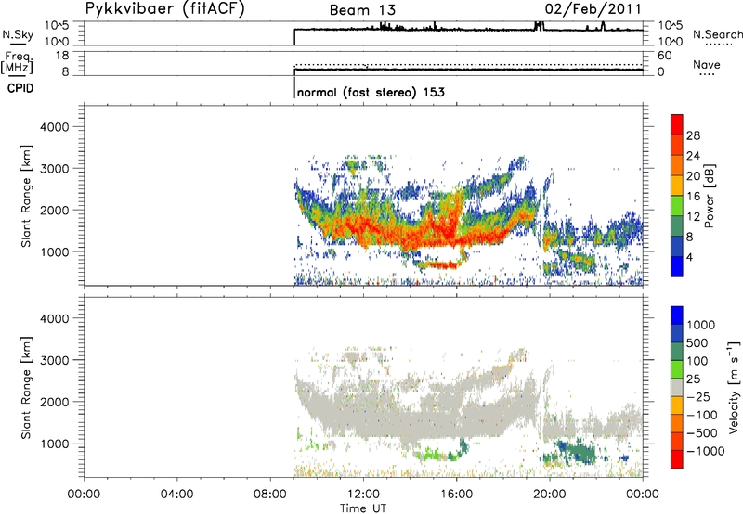Click the 'Pykkvibaer (fitACF)' plot title
743x514 pixels.
(164, 9)
